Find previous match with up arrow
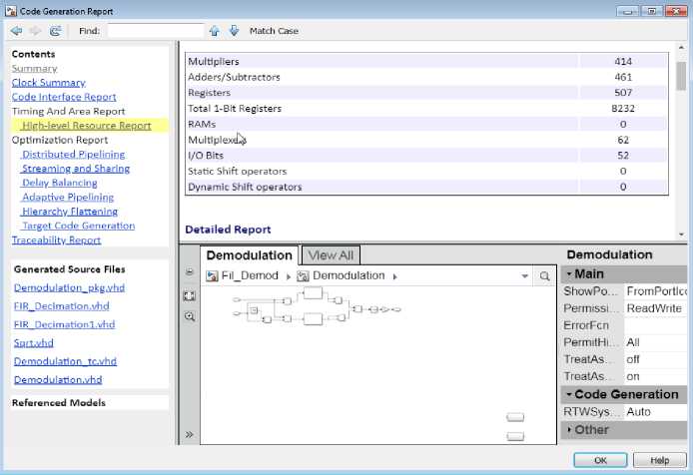693x475 pixels. [x=215, y=31]
